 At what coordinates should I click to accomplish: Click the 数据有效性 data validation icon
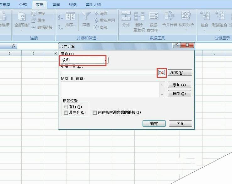pyautogui.click(x=154, y=16)
